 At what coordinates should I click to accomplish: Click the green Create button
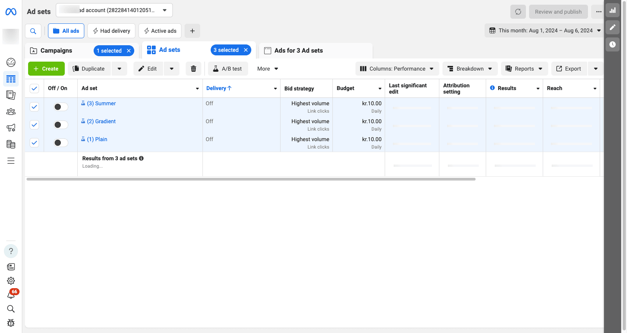pos(46,69)
